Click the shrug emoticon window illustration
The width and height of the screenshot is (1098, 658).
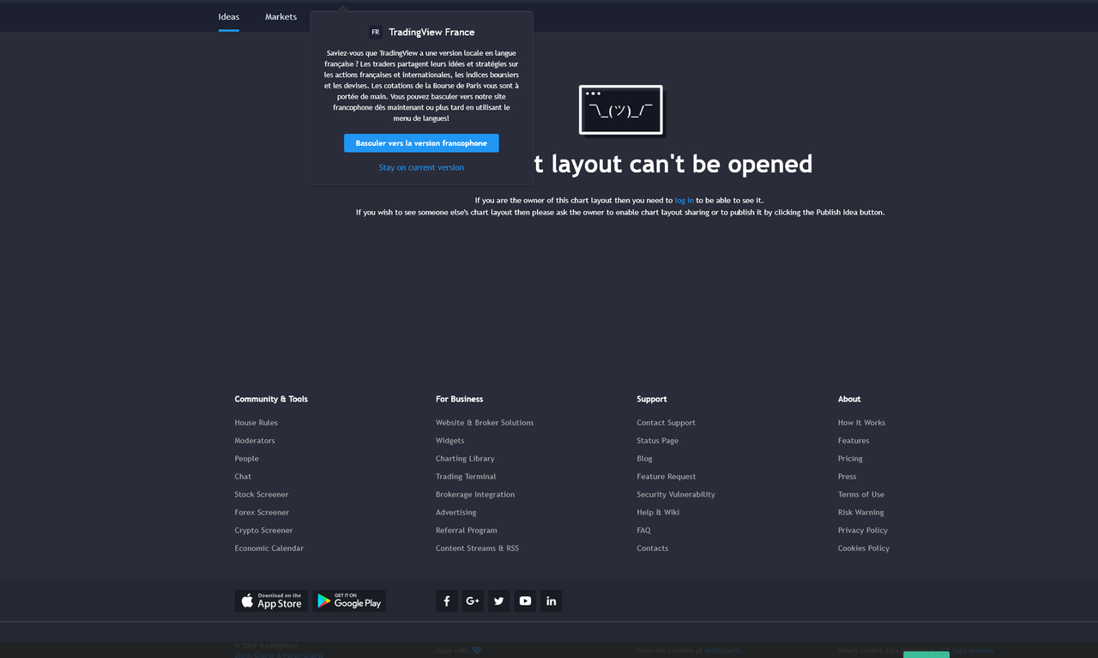(621, 110)
